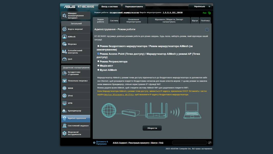Image resolution: width=273 pixels, height=154 pixels.
Task: Click the Карта мережі globe icon
Action: [65, 29]
